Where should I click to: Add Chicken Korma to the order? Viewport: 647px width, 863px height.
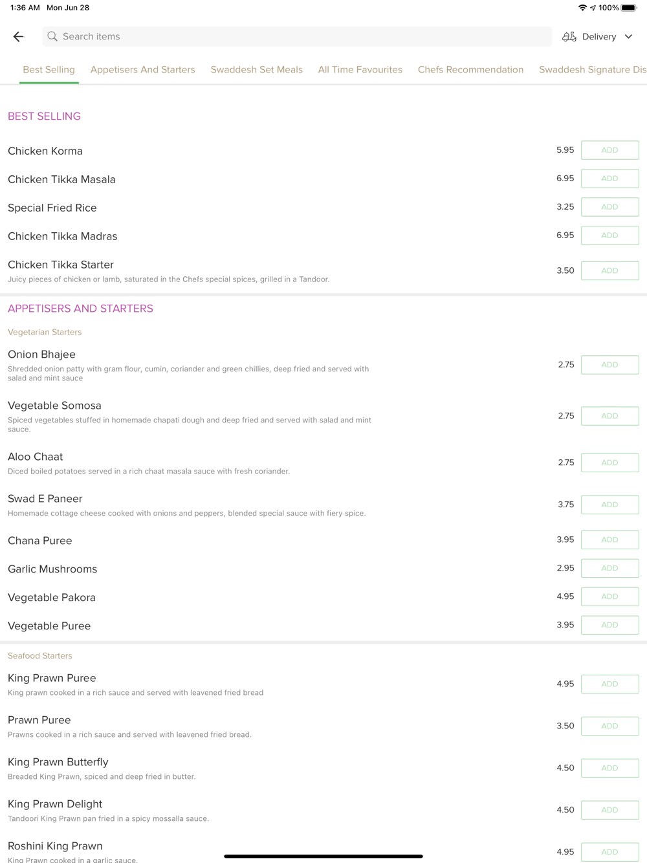click(x=609, y=150)
